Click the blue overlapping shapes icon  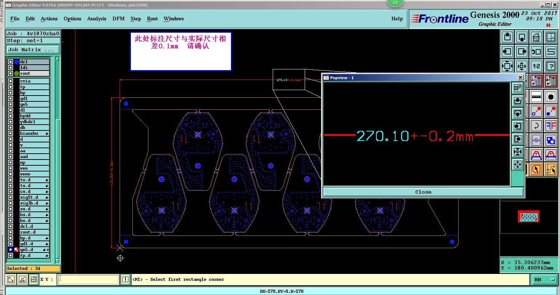tap(551, 140)
